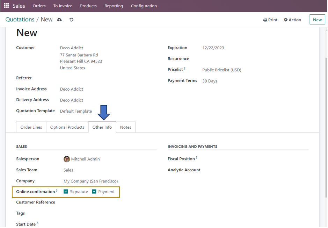Switch to the Optional Products tab
Screen dimensions: 328x228
coord(67,127)
